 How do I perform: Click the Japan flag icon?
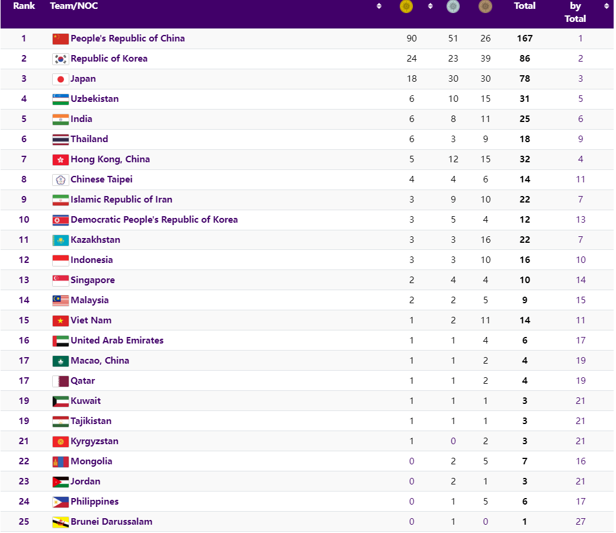pos(60,79)
